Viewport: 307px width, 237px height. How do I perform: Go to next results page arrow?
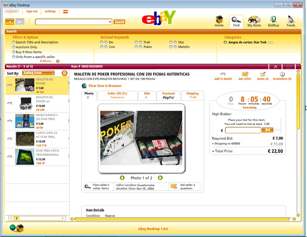(63, 218)
